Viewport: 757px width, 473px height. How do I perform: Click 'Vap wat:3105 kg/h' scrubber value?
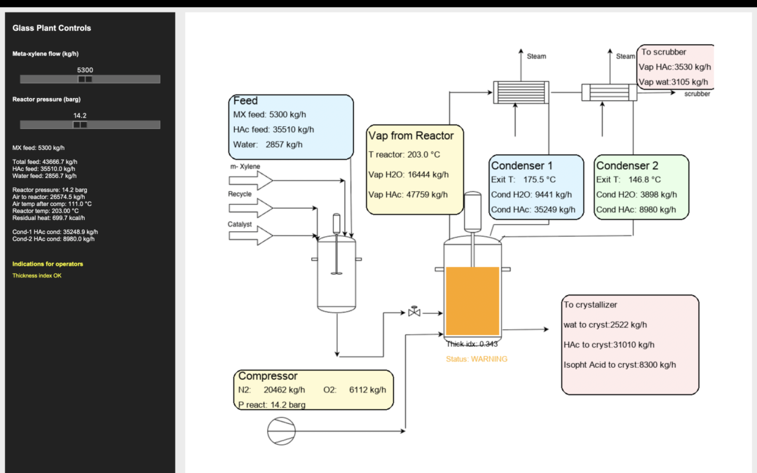pyautogui.click(x=673, y=82)
